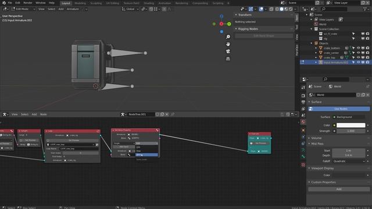Hide crate_bottom with its eye icon
The height and width of the screenshot is (209, 372).
(358, 48)
